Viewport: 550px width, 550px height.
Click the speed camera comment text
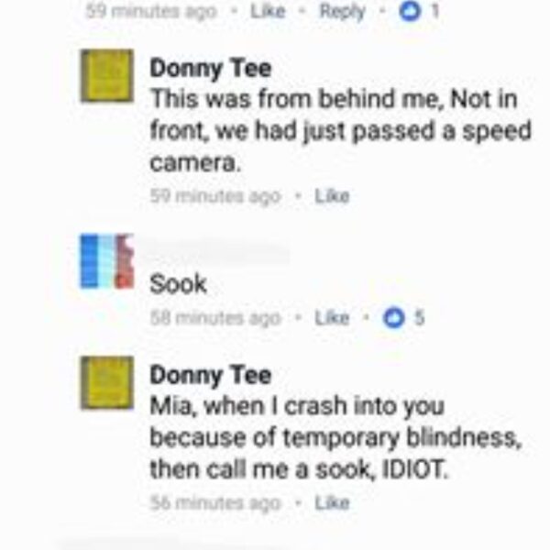339,130
